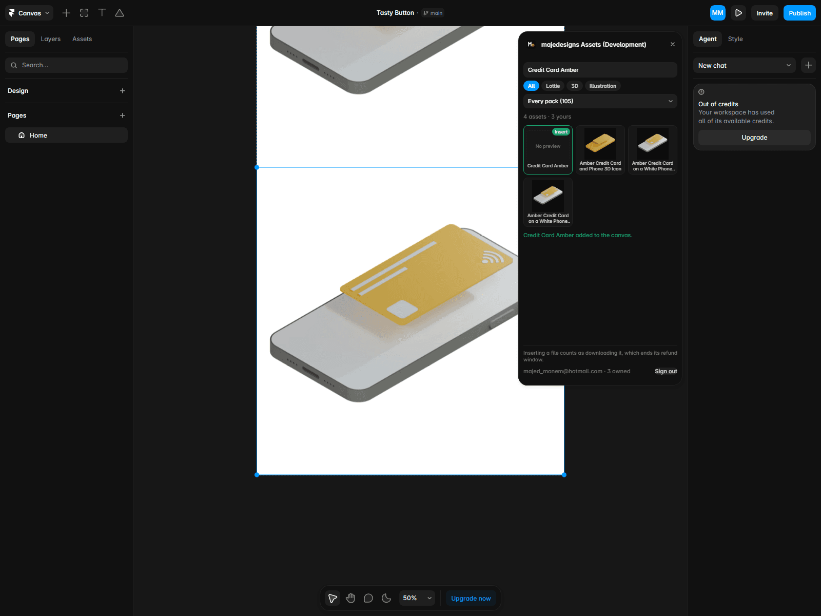
Task: Open the Framer Canvas menu
Action: [29, 13]
